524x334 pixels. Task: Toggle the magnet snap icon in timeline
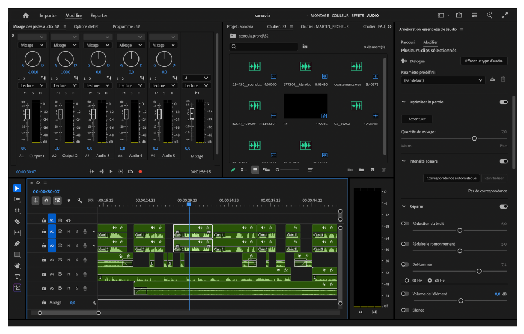tap(46, 200)
